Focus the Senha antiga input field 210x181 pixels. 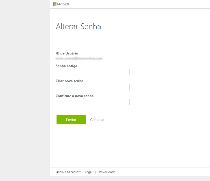(93, 72)
